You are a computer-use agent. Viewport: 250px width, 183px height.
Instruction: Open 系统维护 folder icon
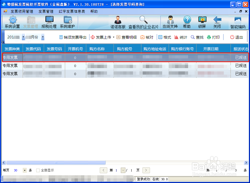(x=68, y=20)
